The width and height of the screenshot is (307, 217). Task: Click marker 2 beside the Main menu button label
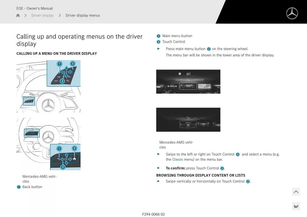[158, 36]
